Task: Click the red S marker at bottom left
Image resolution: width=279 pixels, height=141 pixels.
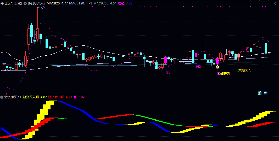Action: pyautogui.click(x=7, y=93)
